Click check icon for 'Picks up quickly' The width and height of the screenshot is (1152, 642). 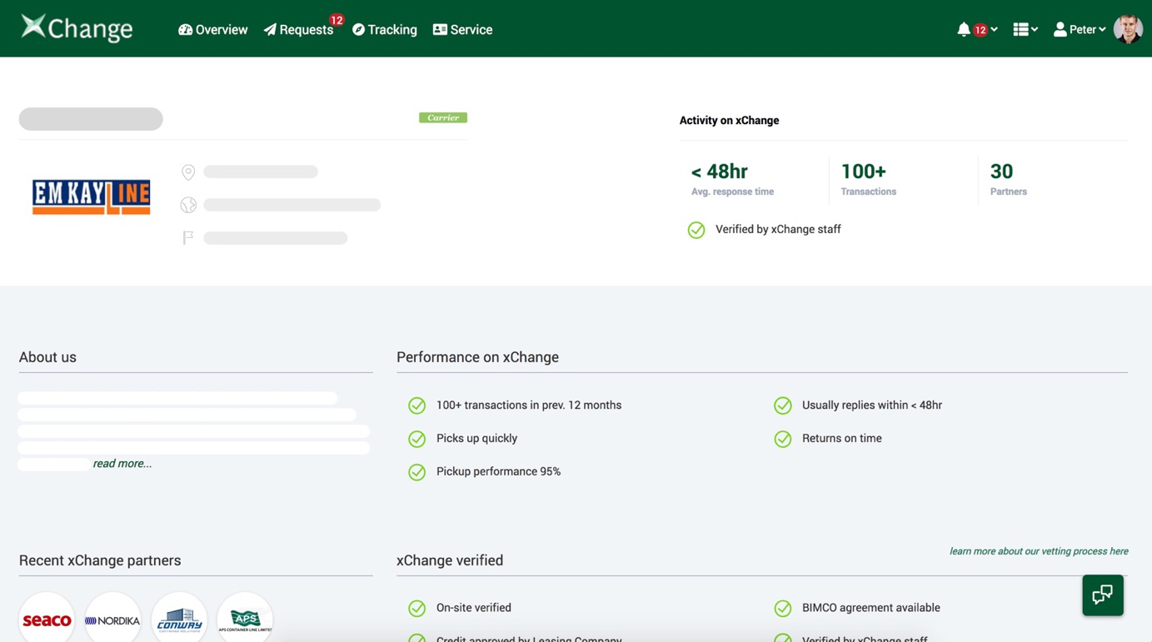(x=417, y=439)
